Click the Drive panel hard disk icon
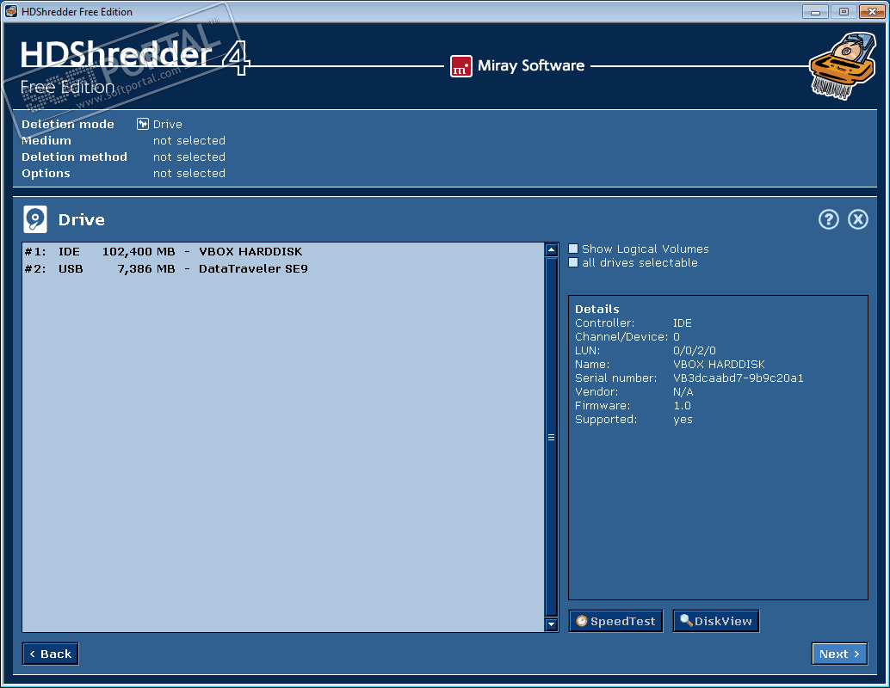This screenshot has width=890, height=688. (x=35, y=219)
